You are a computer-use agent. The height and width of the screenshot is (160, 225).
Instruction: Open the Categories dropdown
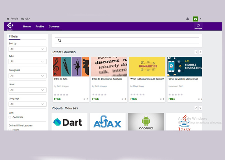click(27, 76)
